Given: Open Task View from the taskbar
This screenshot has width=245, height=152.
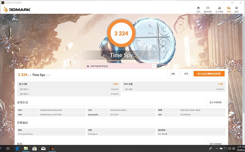Looking at the screenshot, I should pos(8,149).
